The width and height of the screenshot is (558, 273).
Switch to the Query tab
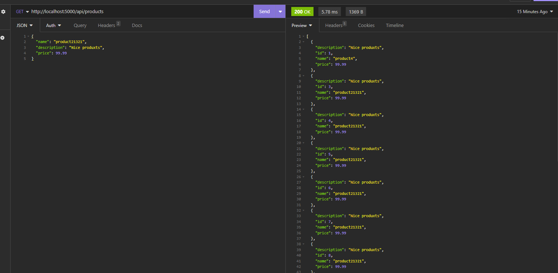80,25
